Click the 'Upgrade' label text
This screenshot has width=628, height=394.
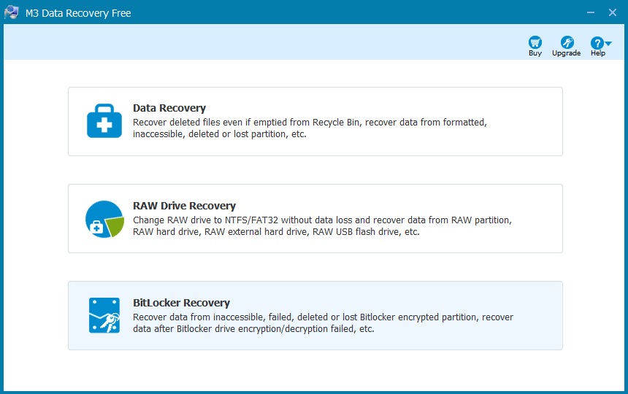coord(567,53)
